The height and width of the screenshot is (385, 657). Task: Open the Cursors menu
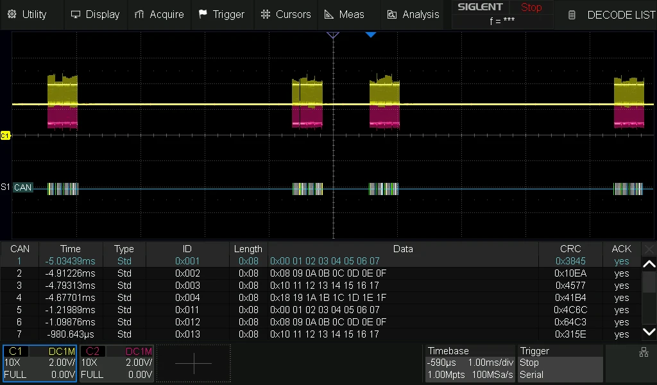286,15
